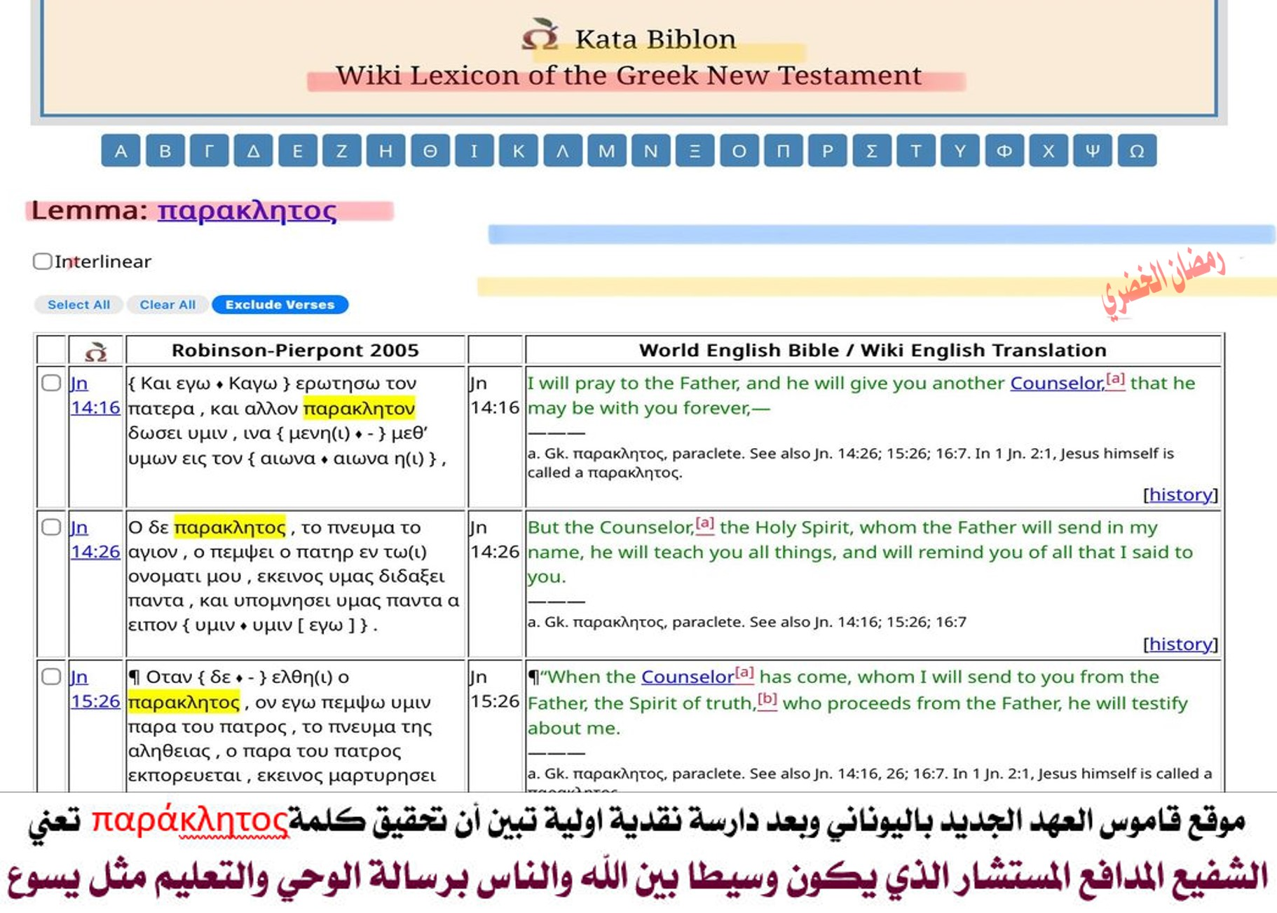Click the Clear All button
This screenshot has height=913, width=1277.
click(167, 304)
